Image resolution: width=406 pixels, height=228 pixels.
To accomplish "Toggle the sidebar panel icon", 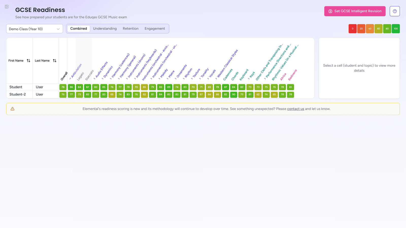I will pos(7,7).
